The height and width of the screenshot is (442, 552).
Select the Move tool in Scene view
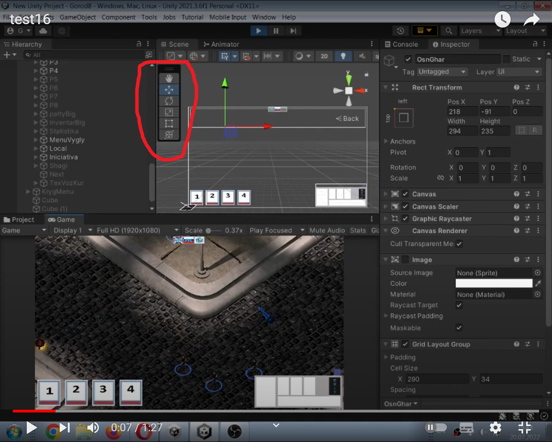click(x=169, y=89)
